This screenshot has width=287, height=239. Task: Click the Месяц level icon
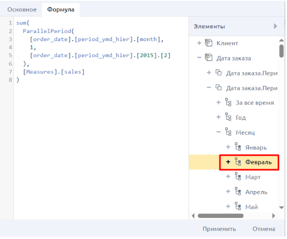point(228,132)
